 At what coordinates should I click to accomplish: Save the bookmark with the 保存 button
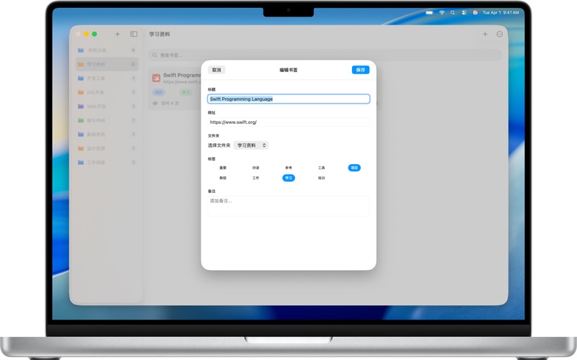tap(360, 70)
